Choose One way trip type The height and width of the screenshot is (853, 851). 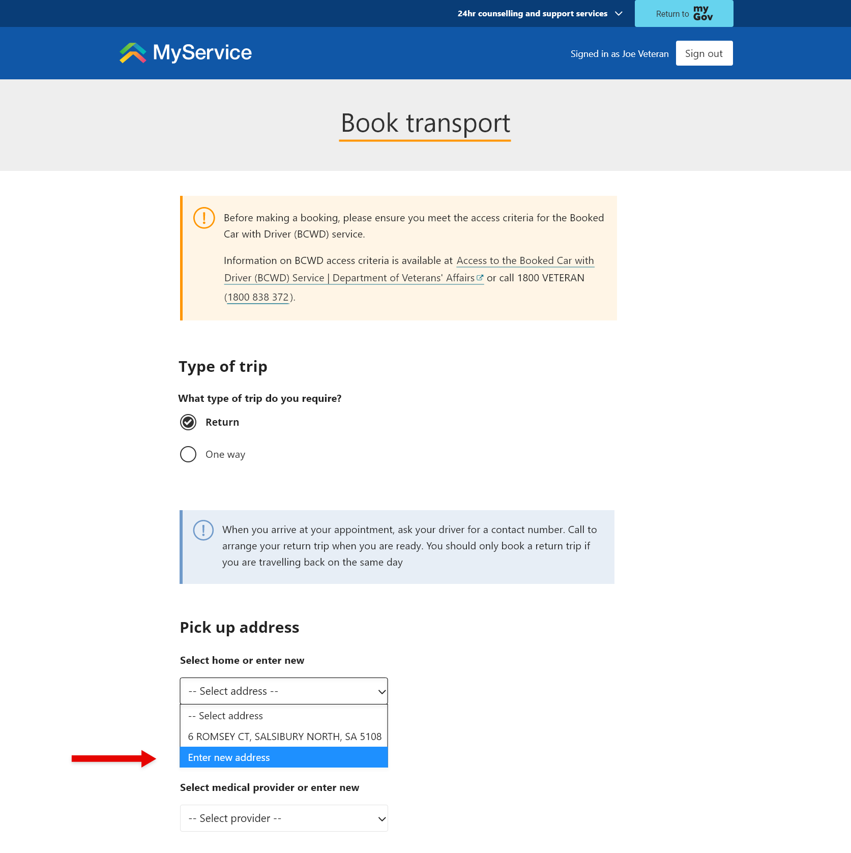(x=188, y=454)
